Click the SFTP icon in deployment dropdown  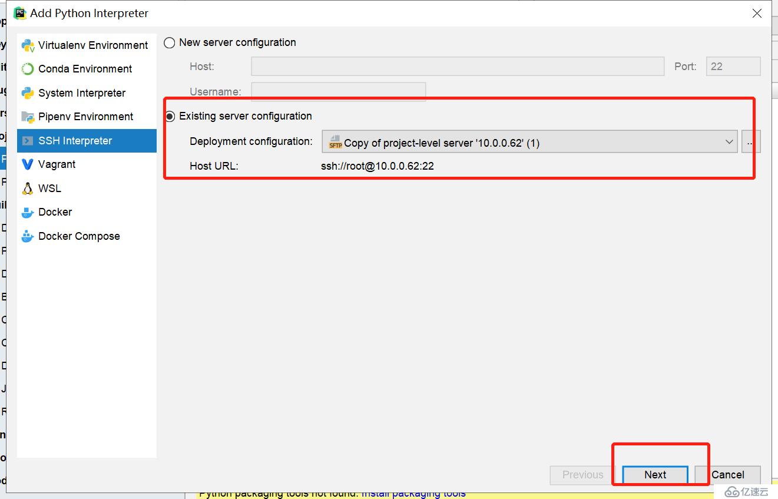pyautogui.click(x=335, y=142)
